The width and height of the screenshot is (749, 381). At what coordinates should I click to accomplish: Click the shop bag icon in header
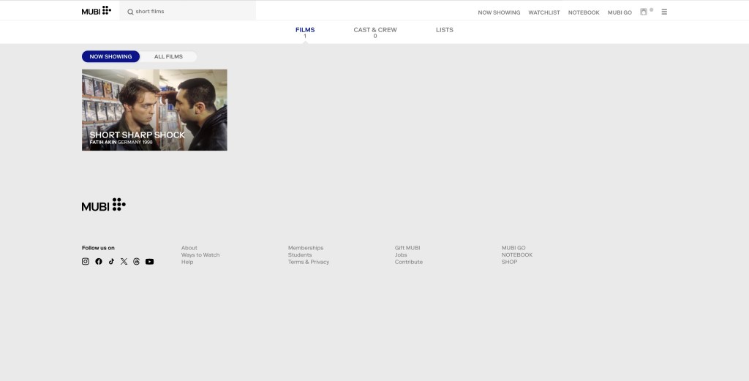click(x=644, y=12)
